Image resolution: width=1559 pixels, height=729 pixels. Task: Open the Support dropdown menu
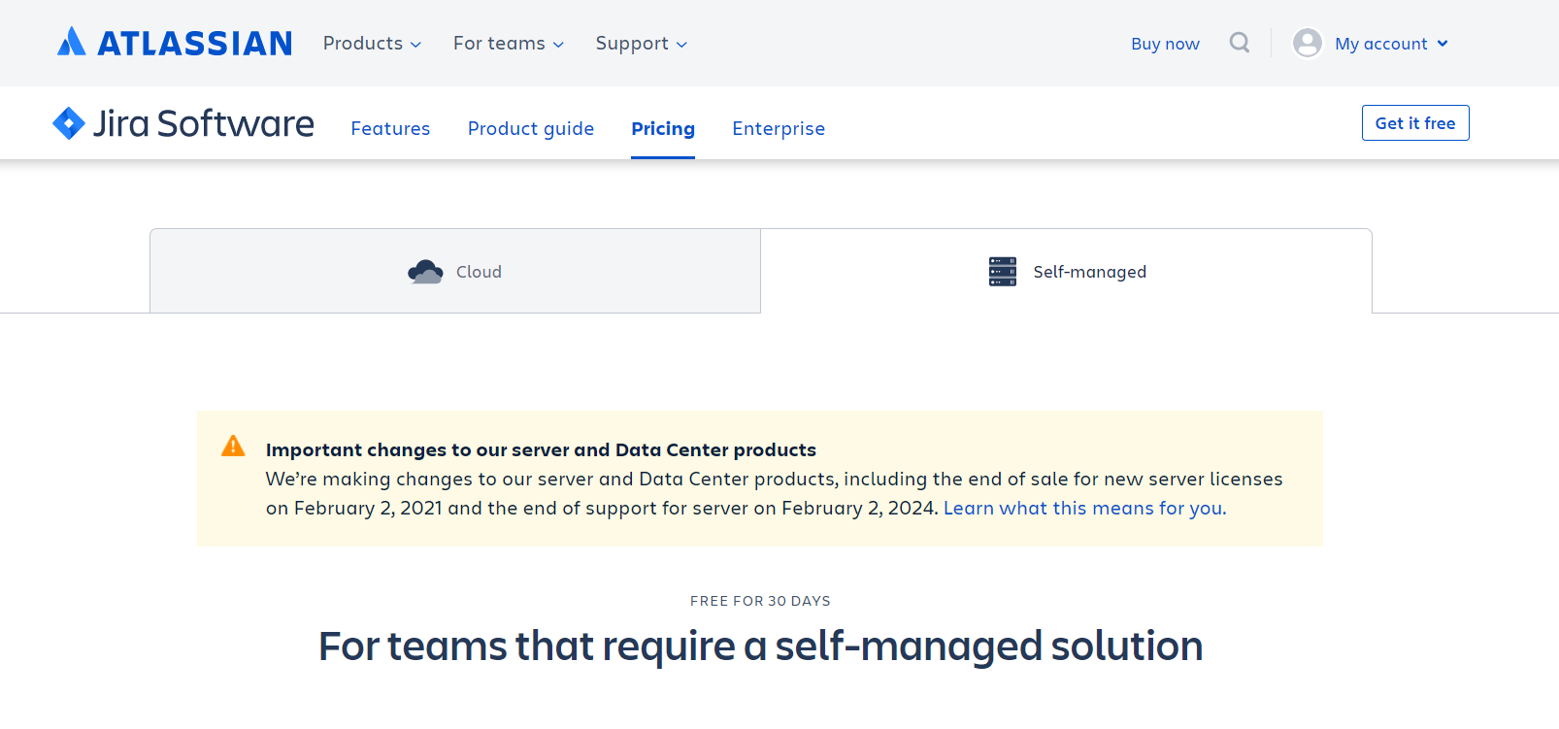point(641,44)
